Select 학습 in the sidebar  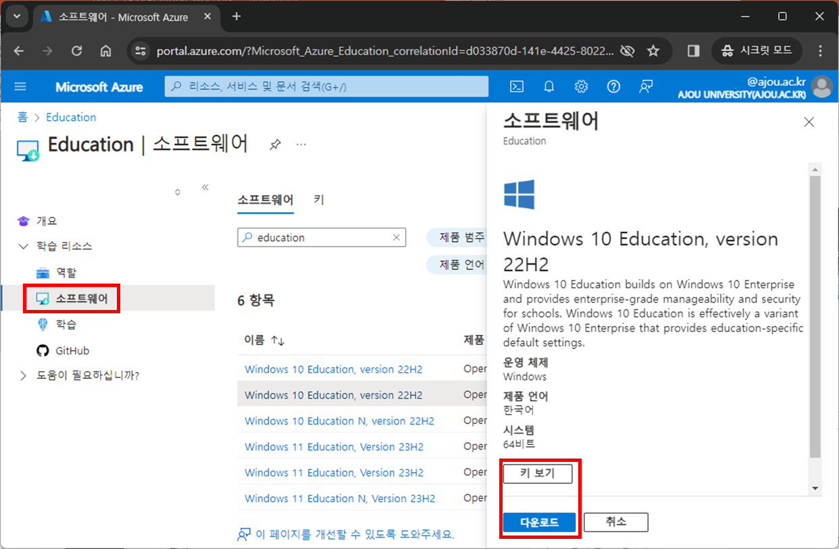pyautogui.click(x=66, y=325)
